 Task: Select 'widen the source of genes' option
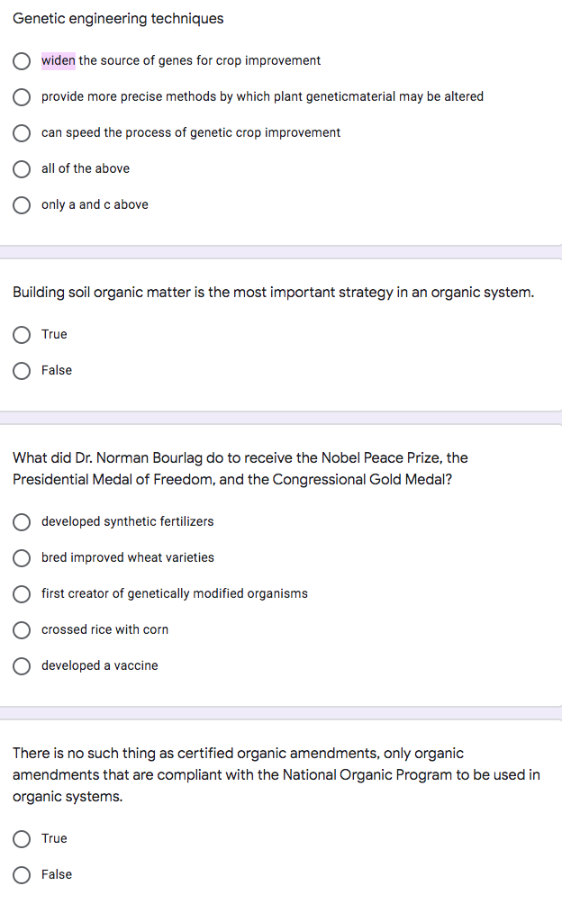tap(21, 61)
